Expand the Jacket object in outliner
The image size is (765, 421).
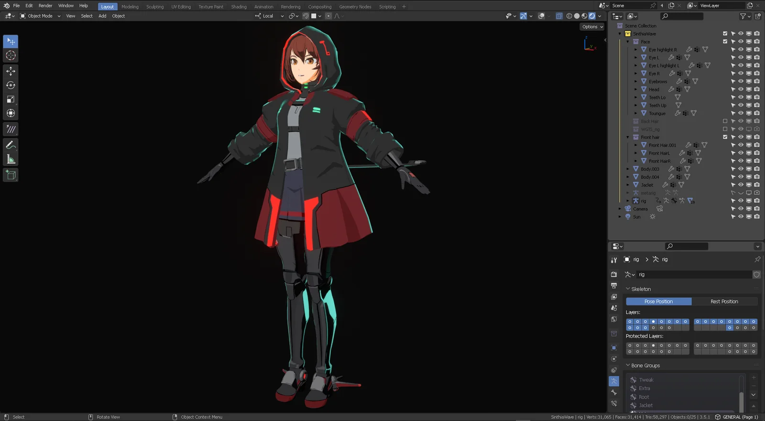click(628, 185)
